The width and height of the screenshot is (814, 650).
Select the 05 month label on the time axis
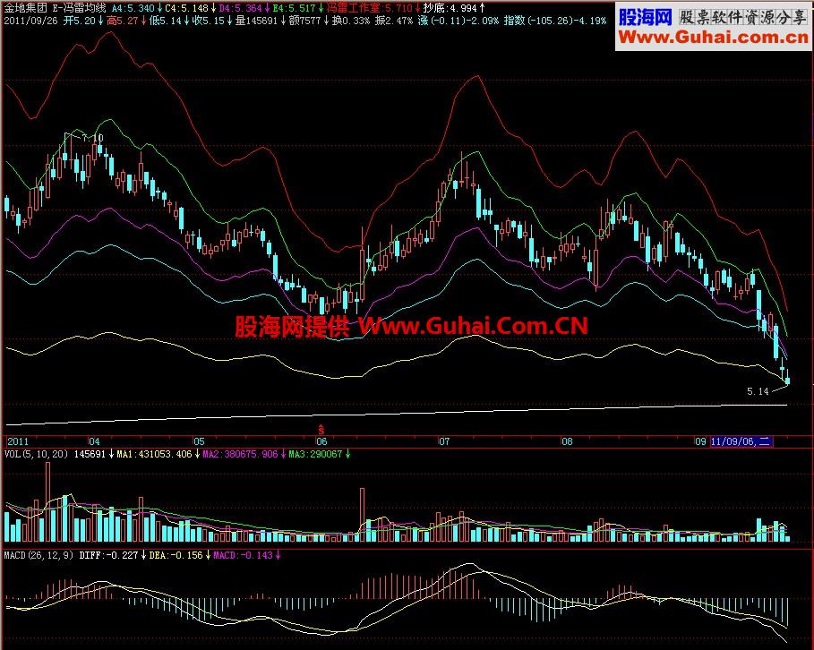[199, 441]
